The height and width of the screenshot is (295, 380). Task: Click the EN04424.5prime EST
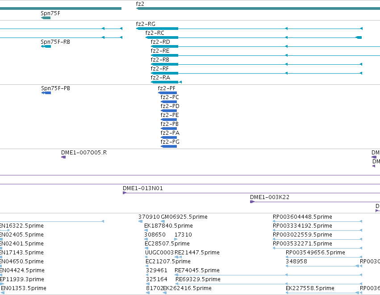click(1, 275)
